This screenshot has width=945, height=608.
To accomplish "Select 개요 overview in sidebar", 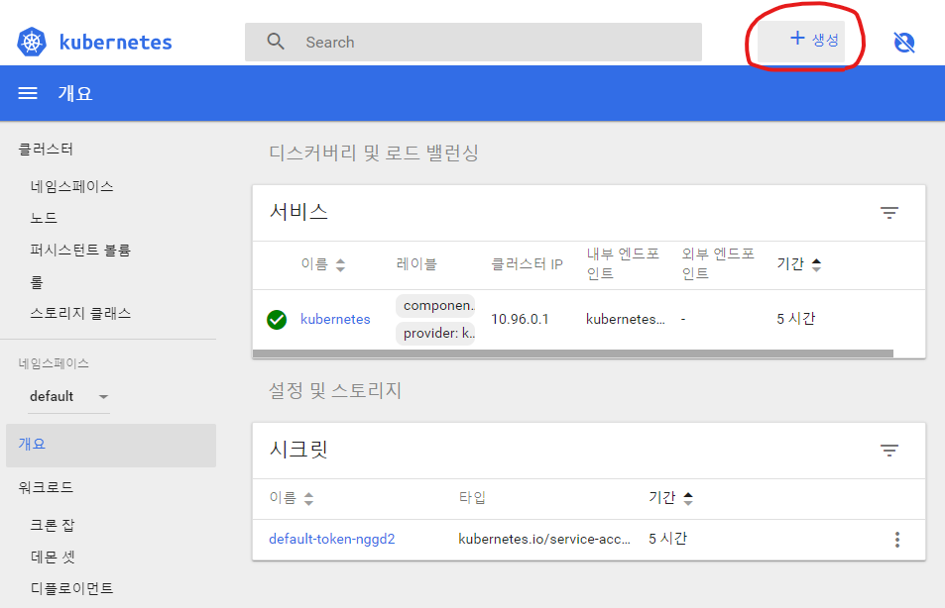I will tap(111, 445).
